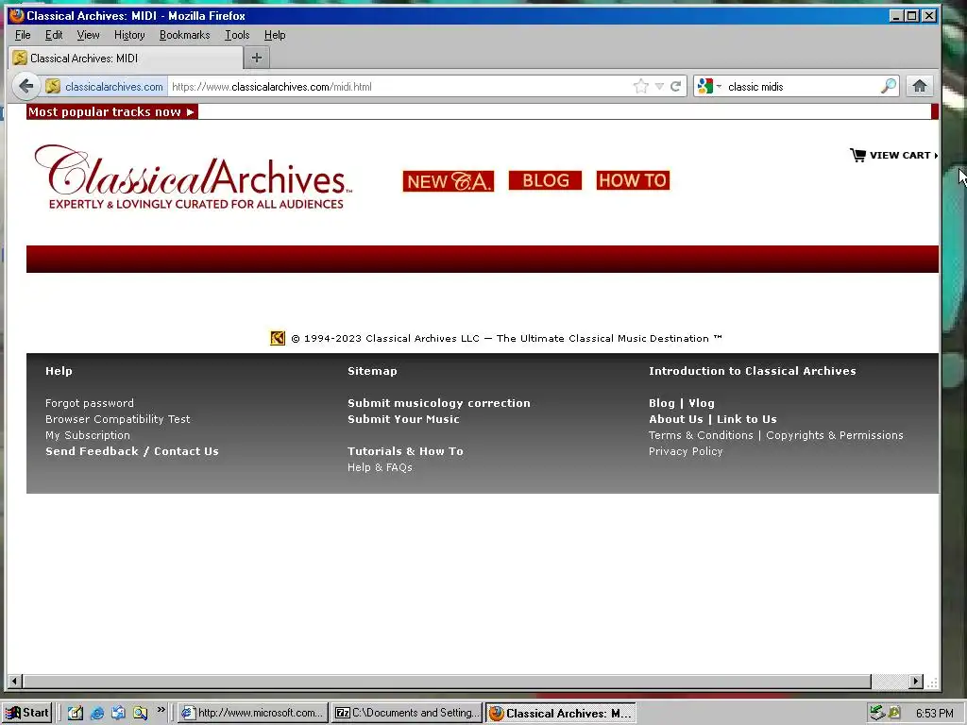Click into the URL address field
The height and width of the screenshot is (725, 967).
click(399, 86)
